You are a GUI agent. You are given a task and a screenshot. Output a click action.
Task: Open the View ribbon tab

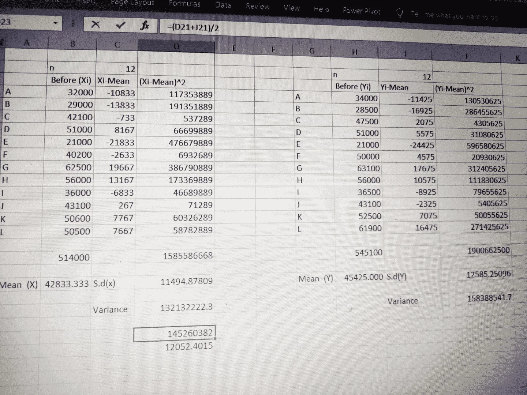[x=292, y=8]
